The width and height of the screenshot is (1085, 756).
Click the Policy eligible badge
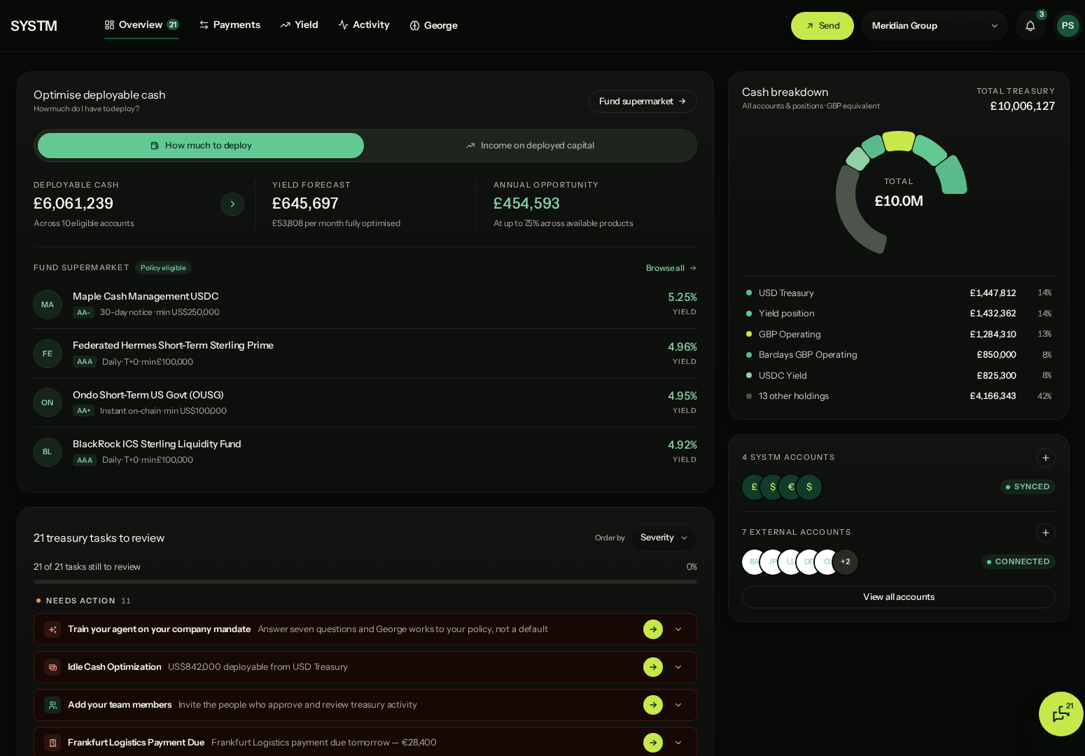click(163, 268)
